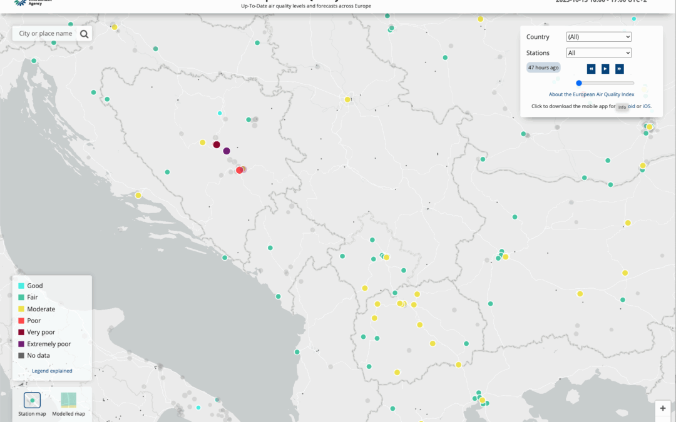Open the Stations dropdown
676x422 pixels.
(598, 53)
